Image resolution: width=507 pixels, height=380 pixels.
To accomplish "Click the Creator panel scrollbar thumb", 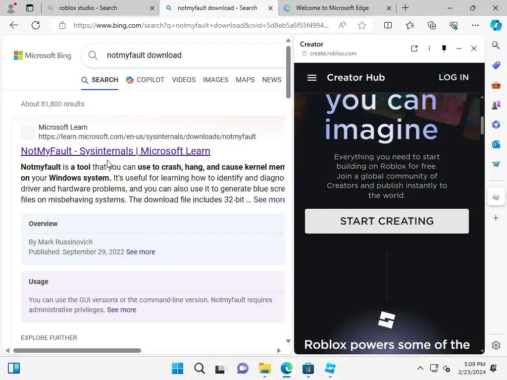I will pyautogui.click(x=482, y=125).
